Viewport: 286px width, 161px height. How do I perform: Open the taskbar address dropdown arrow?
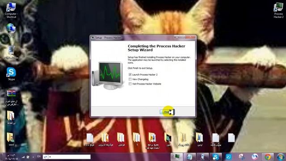(x=50, y=157)
